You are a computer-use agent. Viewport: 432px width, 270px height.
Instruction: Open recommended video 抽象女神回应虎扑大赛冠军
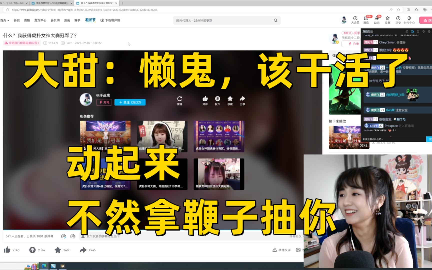coord(219,174)
